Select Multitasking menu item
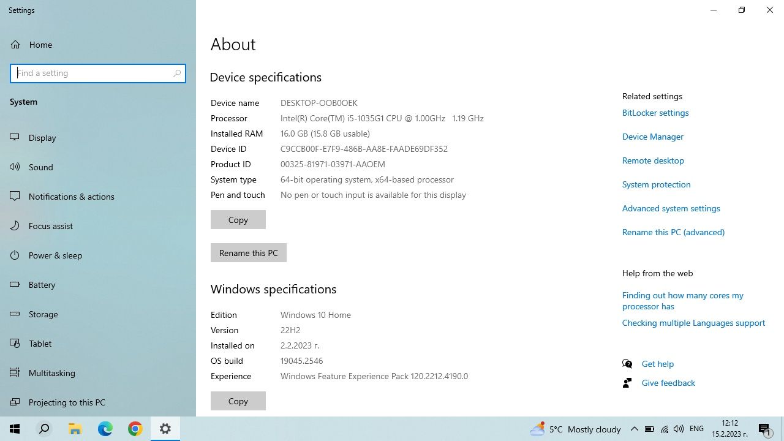The width and height of the screenshot is (784, 441). (x=98, y=373)
